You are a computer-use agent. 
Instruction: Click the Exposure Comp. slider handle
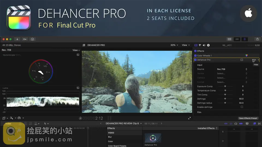225,86
